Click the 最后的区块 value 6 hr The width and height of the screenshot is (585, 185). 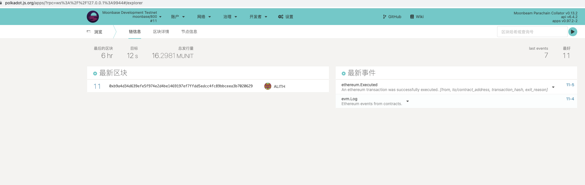107,56
